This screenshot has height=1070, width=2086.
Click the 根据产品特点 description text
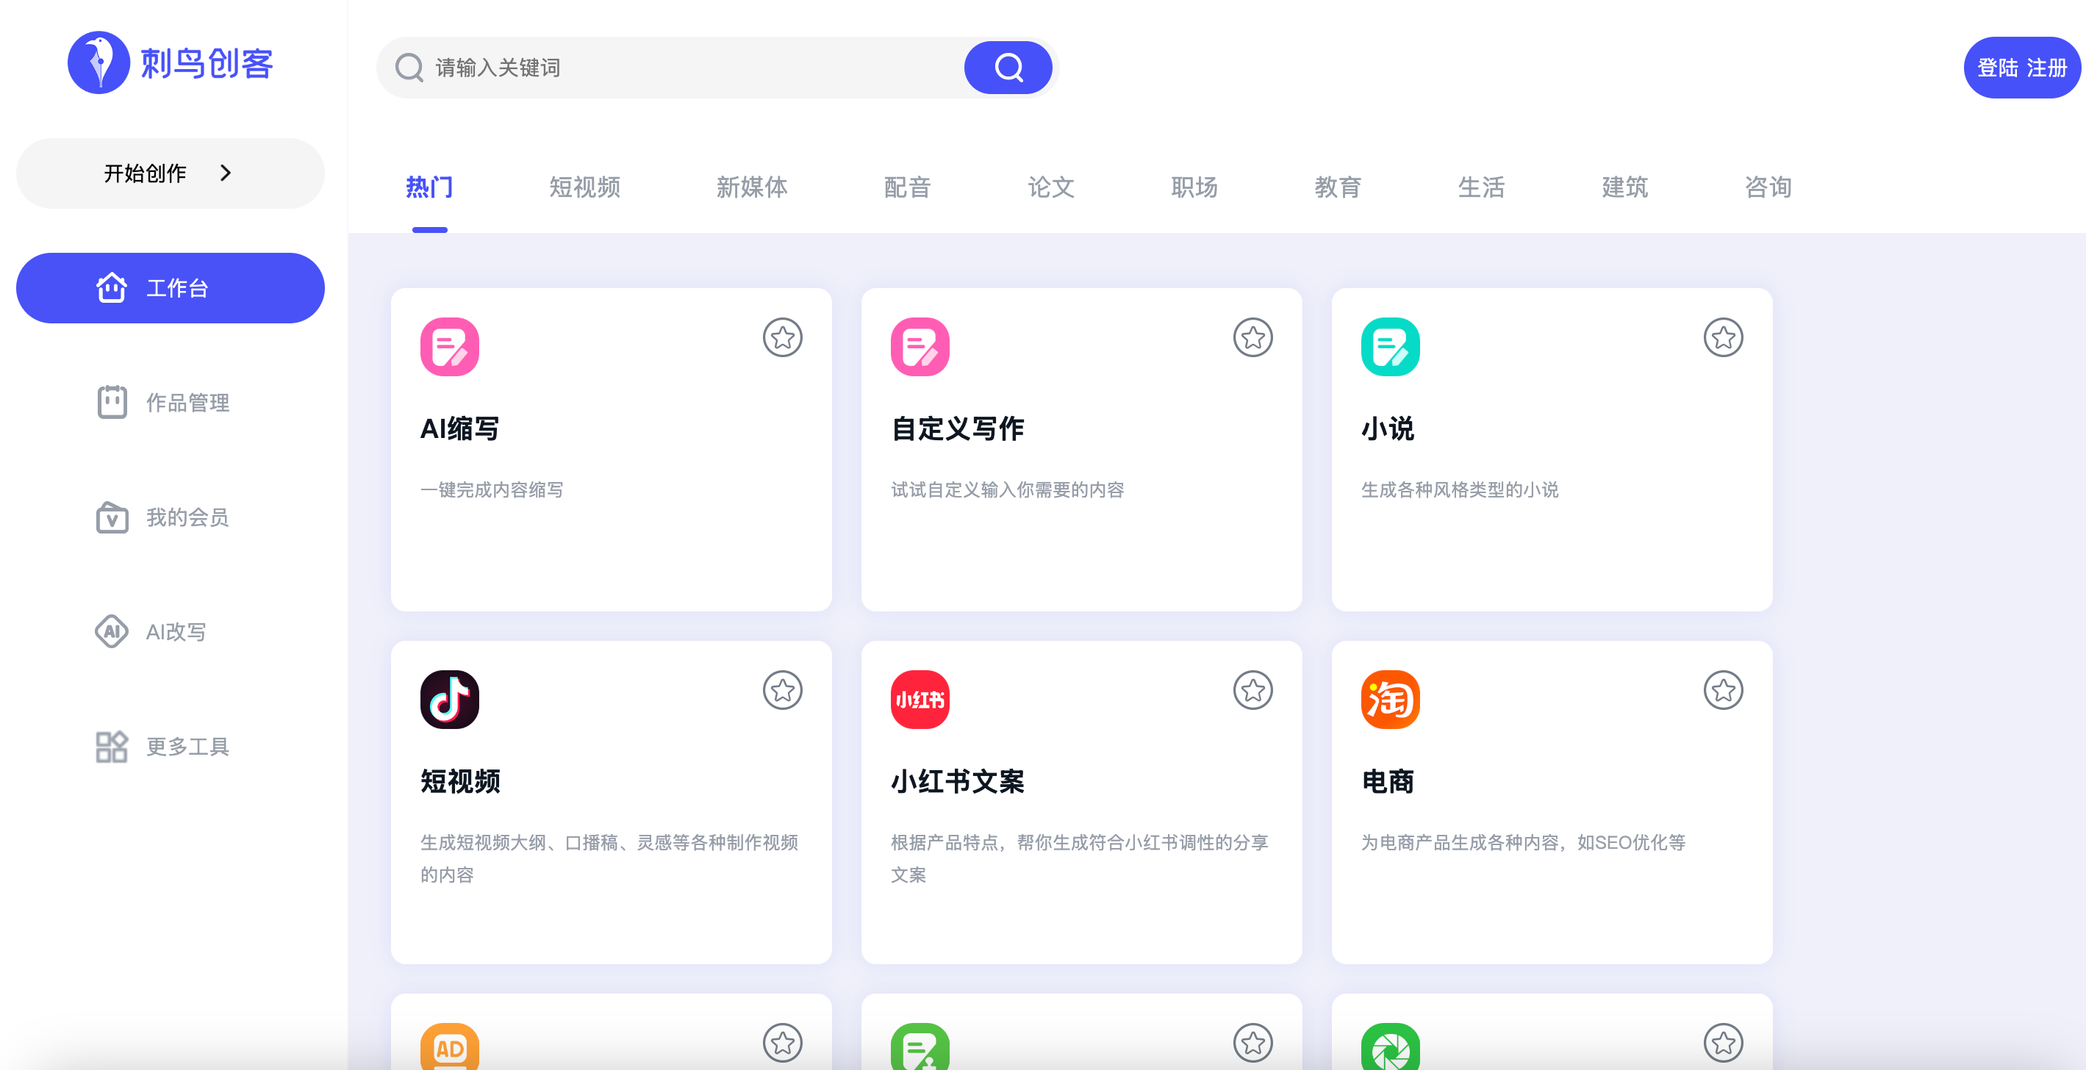pos(1080,858)
